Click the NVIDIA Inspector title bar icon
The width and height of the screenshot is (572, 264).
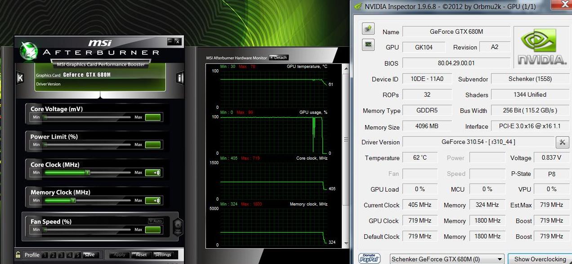[x=358, y=6]
